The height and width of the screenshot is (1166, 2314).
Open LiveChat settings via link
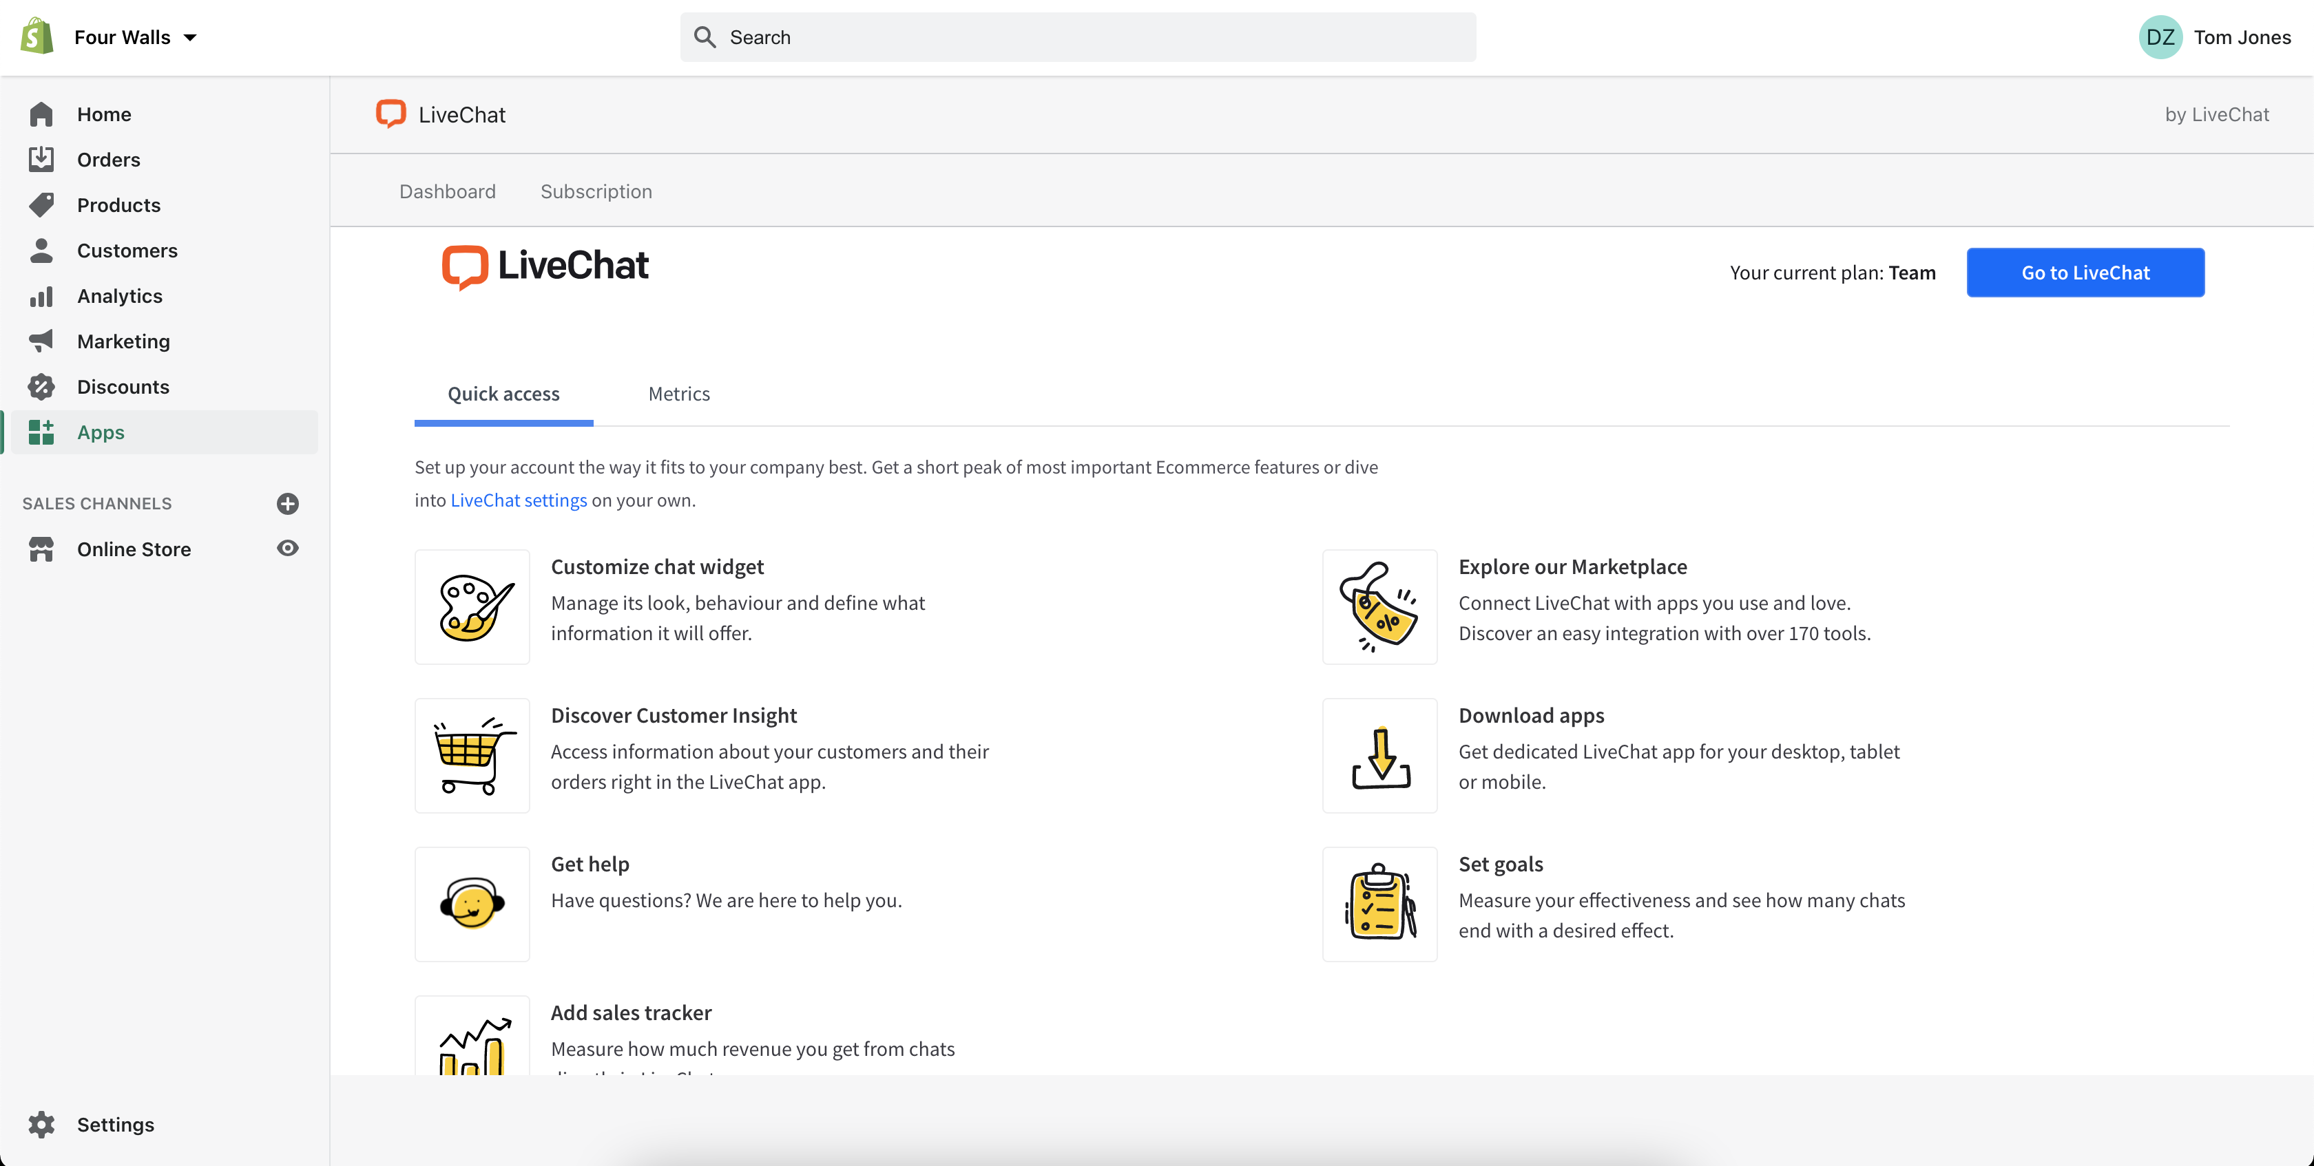coord(519,500)
